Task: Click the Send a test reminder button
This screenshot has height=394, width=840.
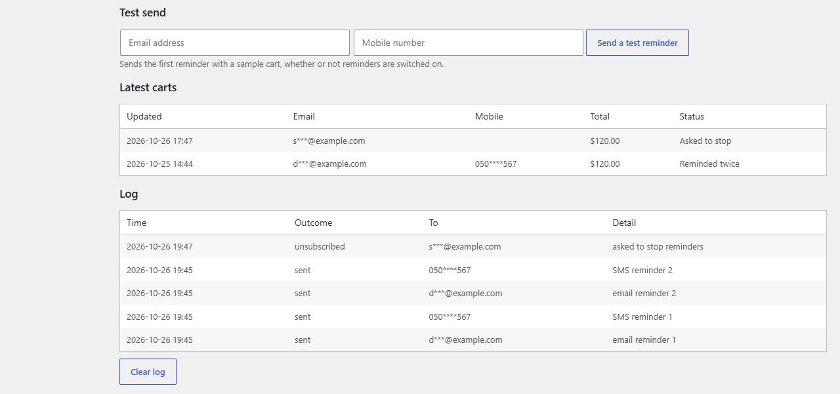Action: click(637, 43)
